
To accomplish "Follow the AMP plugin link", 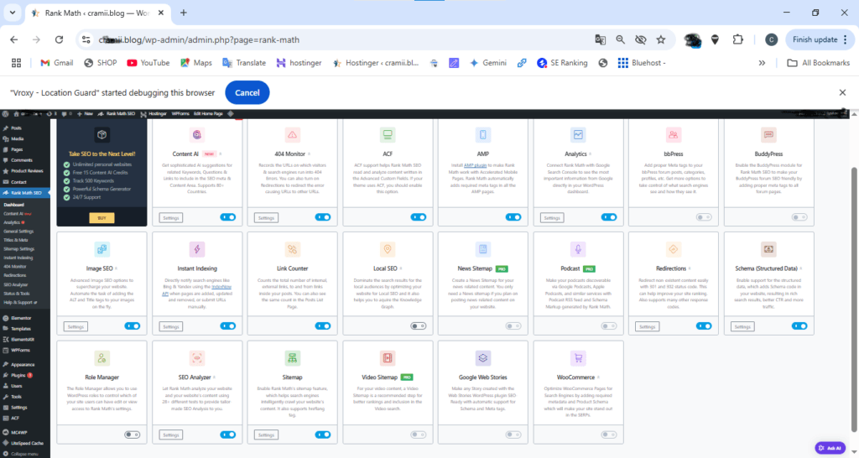I will [475, 165].
